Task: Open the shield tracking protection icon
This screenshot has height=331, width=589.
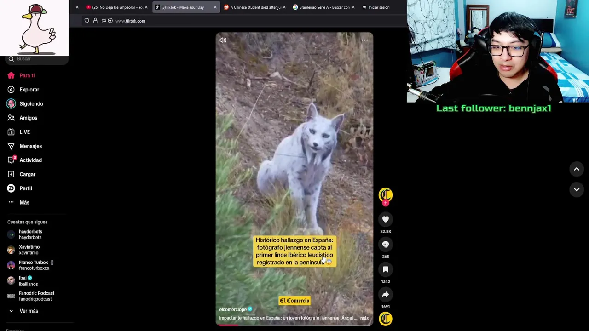Action: point(87,21)
